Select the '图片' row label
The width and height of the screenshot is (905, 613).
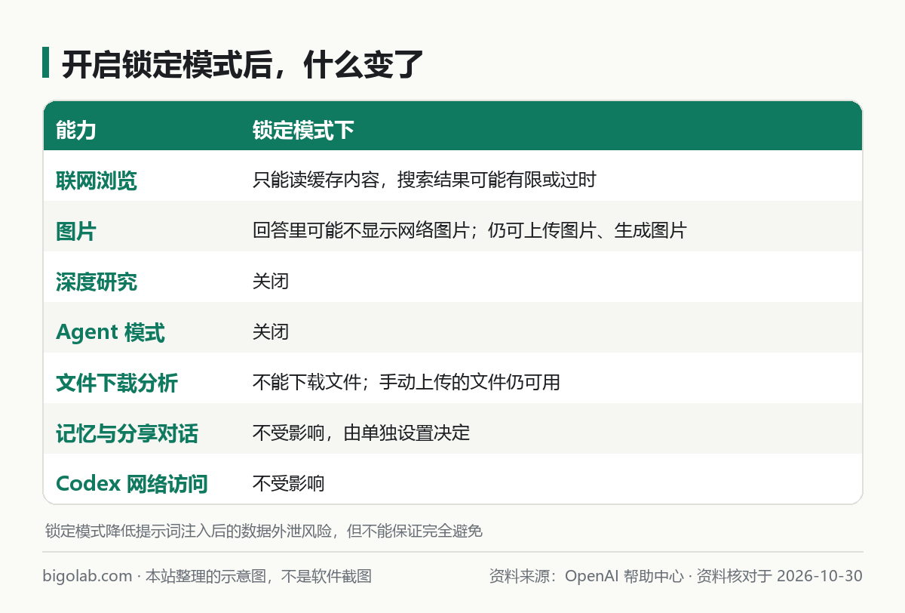(76, 232)
